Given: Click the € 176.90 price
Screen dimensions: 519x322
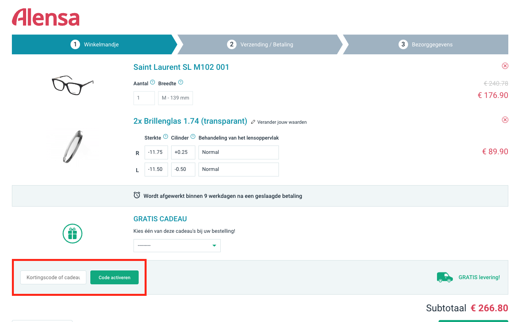Looking at the screenshot, I should pos(493,95).
